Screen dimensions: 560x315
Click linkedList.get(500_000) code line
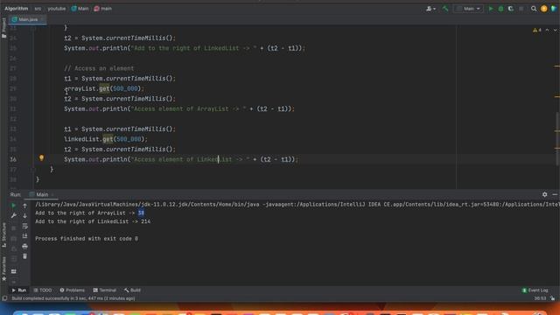(x=106, y=139)
